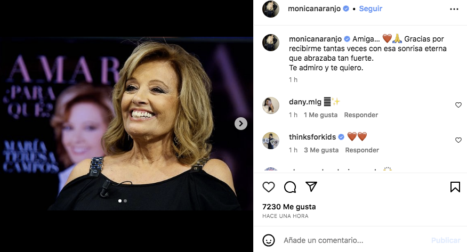
Task: Like the post with the heart icon
Action: click(269, 187)
